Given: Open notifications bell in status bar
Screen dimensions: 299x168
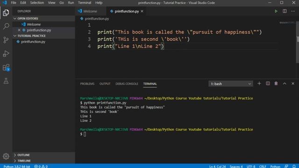Looking at the screenshot, I should 294,166.
